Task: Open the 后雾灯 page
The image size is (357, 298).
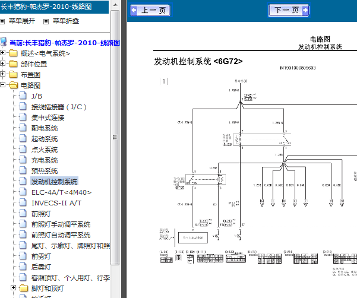Action: click(x=41, y=267)
